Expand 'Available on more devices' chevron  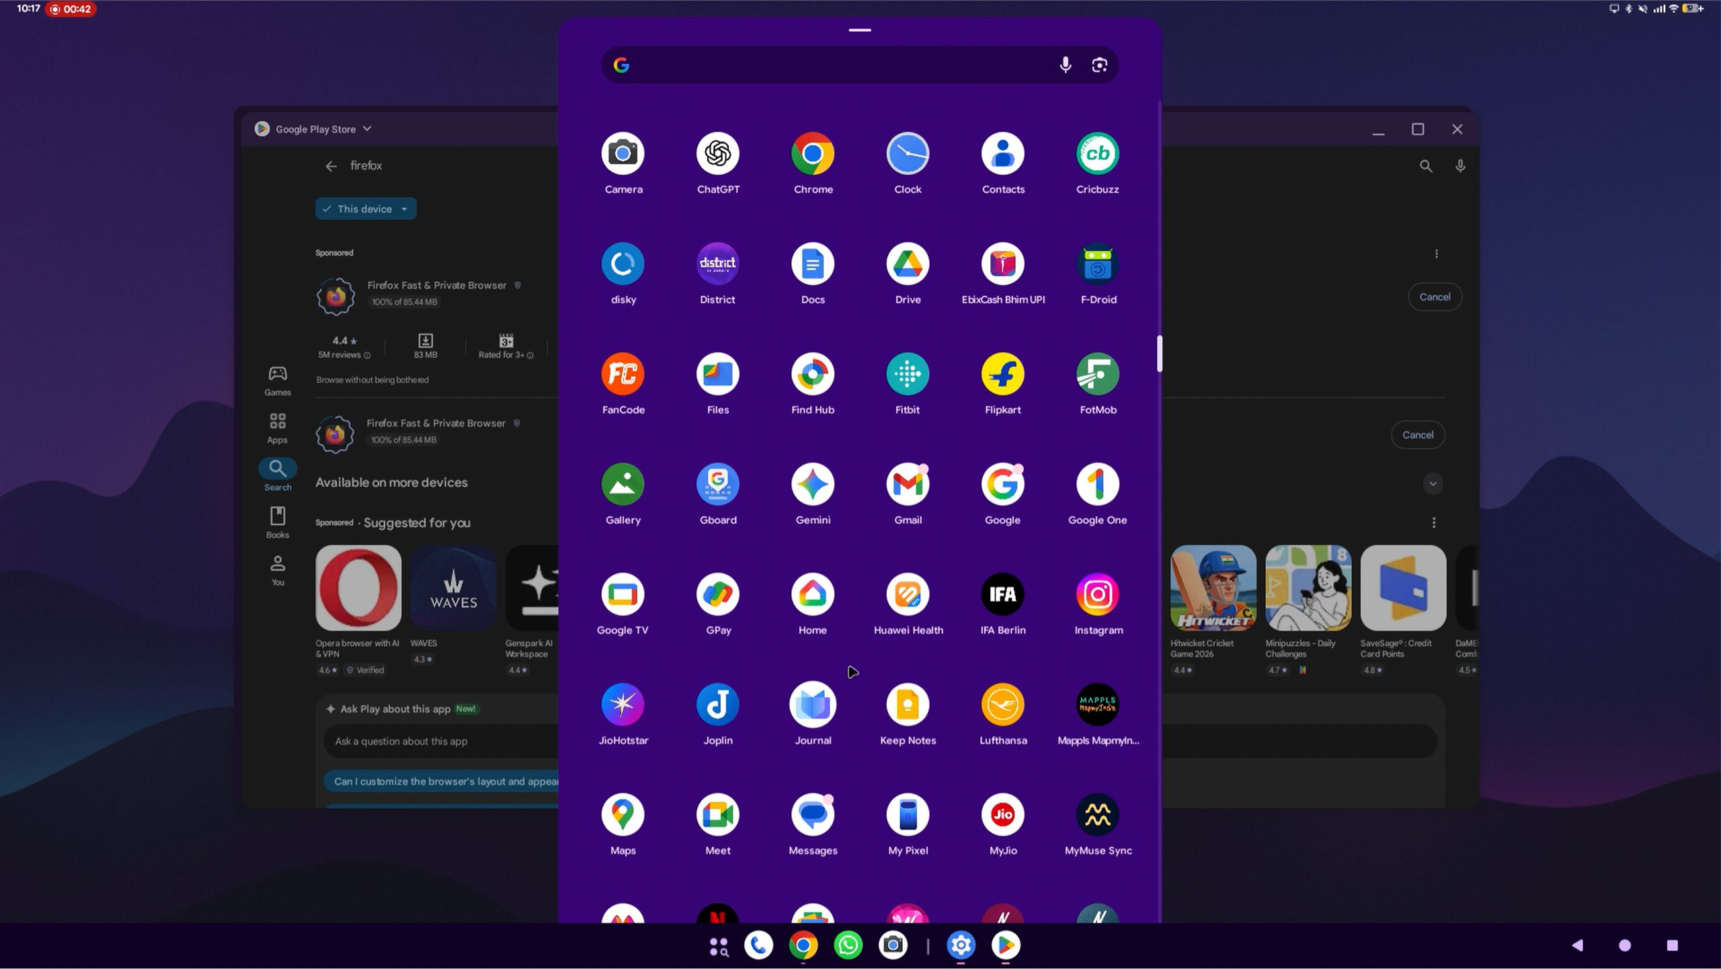1433,483
